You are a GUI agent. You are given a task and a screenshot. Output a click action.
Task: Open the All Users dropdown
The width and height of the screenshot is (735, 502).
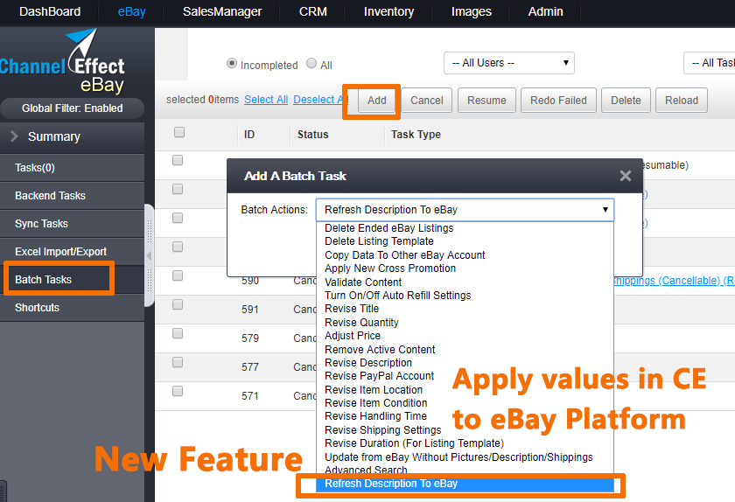[x=509, y=63]
